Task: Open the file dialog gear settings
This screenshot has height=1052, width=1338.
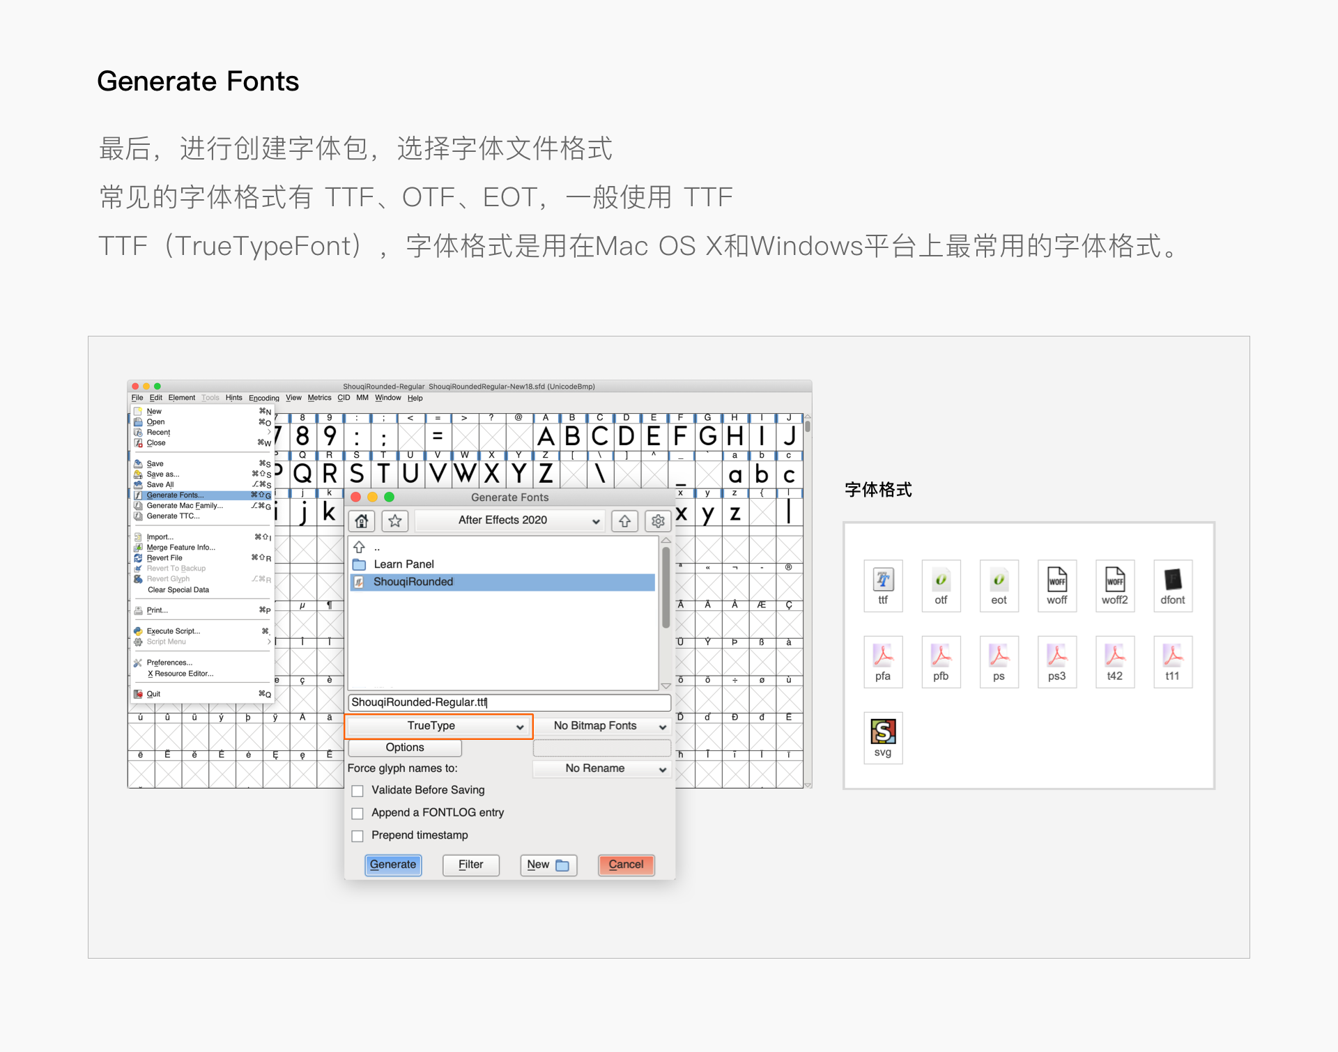Action: point(658,520)
